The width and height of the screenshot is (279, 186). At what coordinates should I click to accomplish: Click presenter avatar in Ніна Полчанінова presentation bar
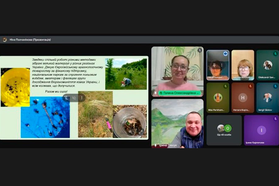pyautogui.click(x=5, y=40)
